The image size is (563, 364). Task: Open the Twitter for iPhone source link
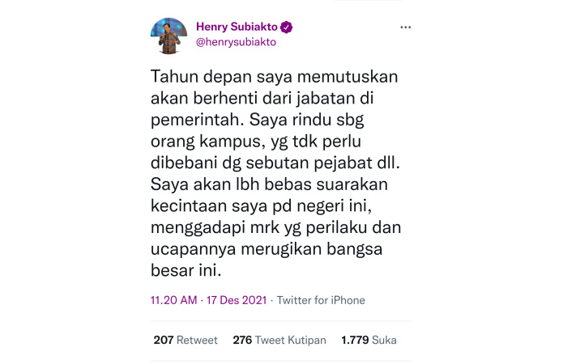pos(321,300)
